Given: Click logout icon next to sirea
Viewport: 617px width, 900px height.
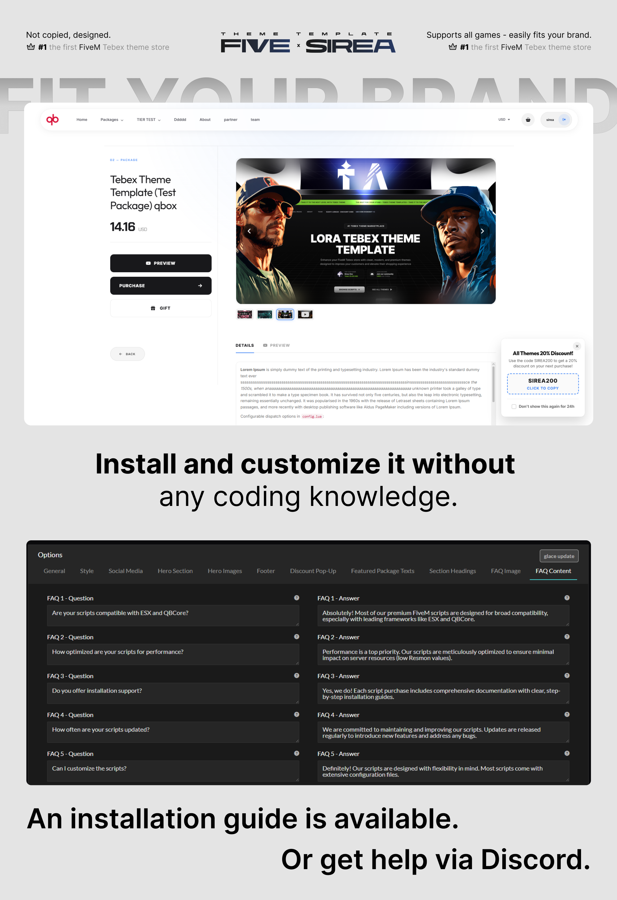Looking at the screenshot, I should (x=564, y=120).
